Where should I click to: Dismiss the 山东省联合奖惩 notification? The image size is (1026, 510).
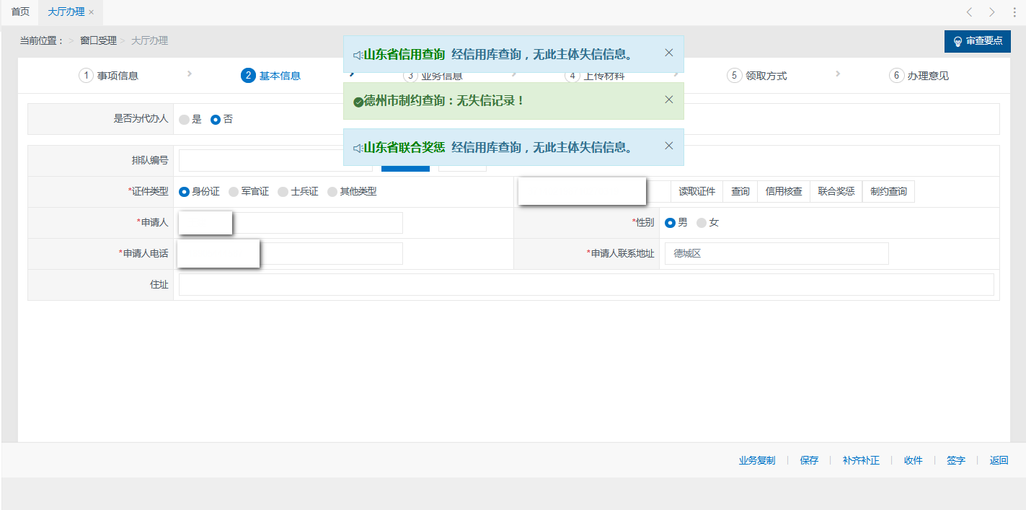point(668,146)
